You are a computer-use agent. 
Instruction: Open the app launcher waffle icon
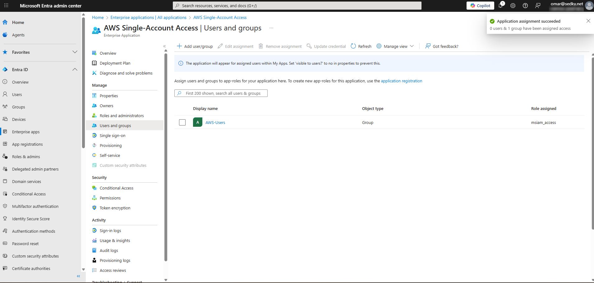(6, 6)
